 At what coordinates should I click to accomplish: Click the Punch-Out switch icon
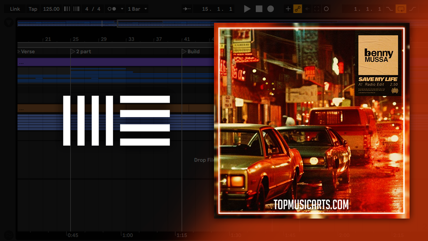click(x=413, y=9)
